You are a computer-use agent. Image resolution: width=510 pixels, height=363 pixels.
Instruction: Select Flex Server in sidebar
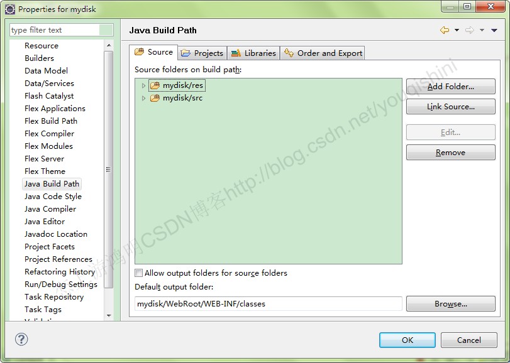pos(44,159)
